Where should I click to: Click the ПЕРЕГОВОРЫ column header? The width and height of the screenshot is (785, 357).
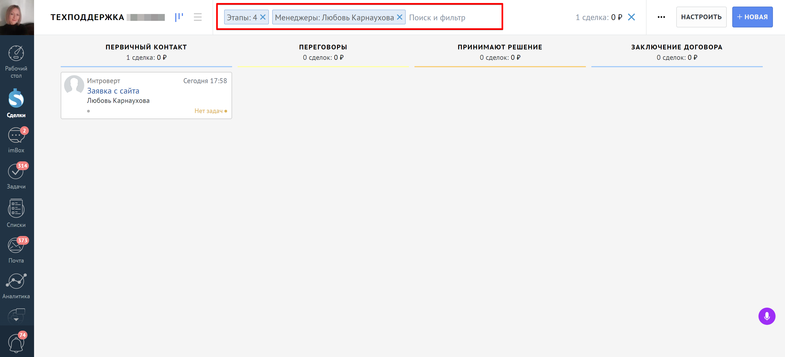323,47
